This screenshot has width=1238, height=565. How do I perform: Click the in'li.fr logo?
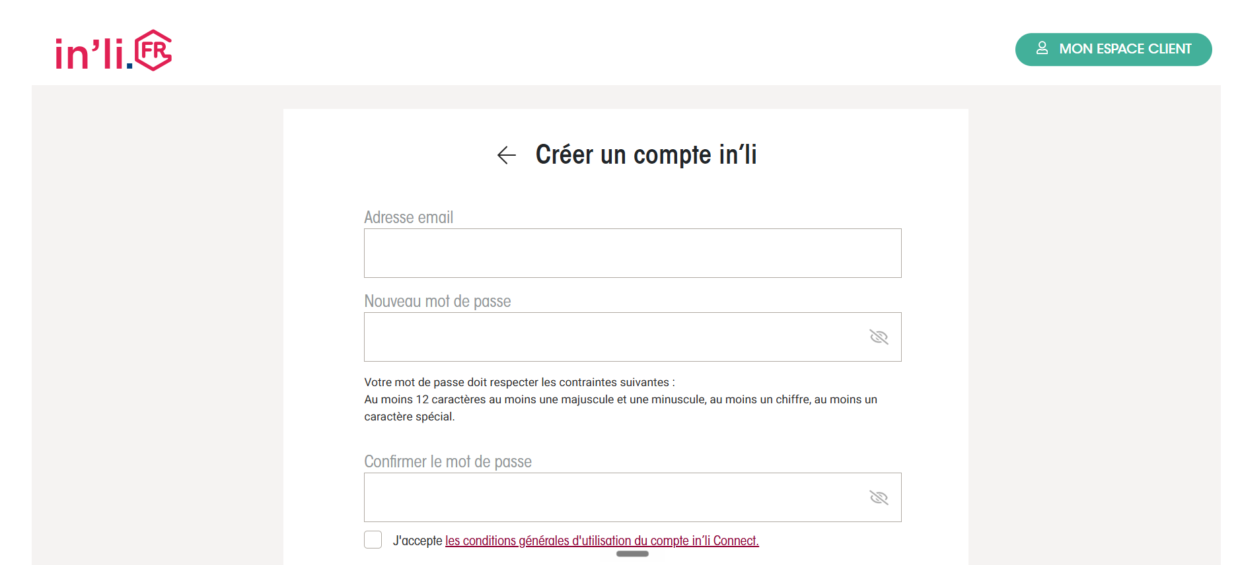[x=114, y=50]
